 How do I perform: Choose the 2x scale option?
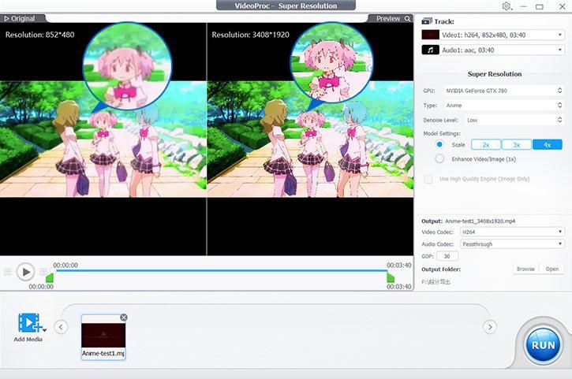click(x=486, y=145)
